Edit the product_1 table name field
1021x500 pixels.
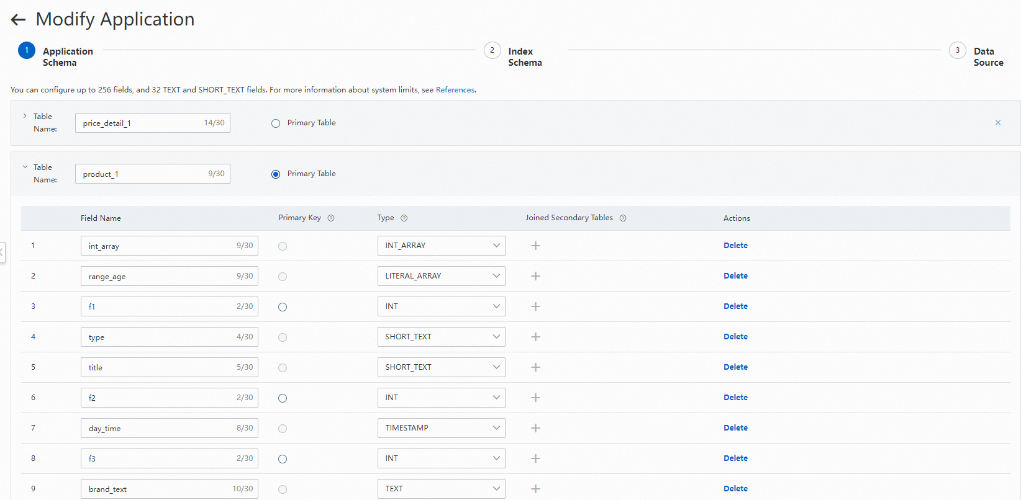pyautogui.click(x=153, y=174)
